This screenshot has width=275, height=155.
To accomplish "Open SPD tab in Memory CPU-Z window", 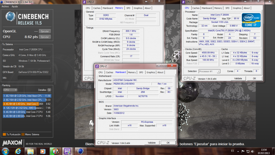I will point(128,8).
